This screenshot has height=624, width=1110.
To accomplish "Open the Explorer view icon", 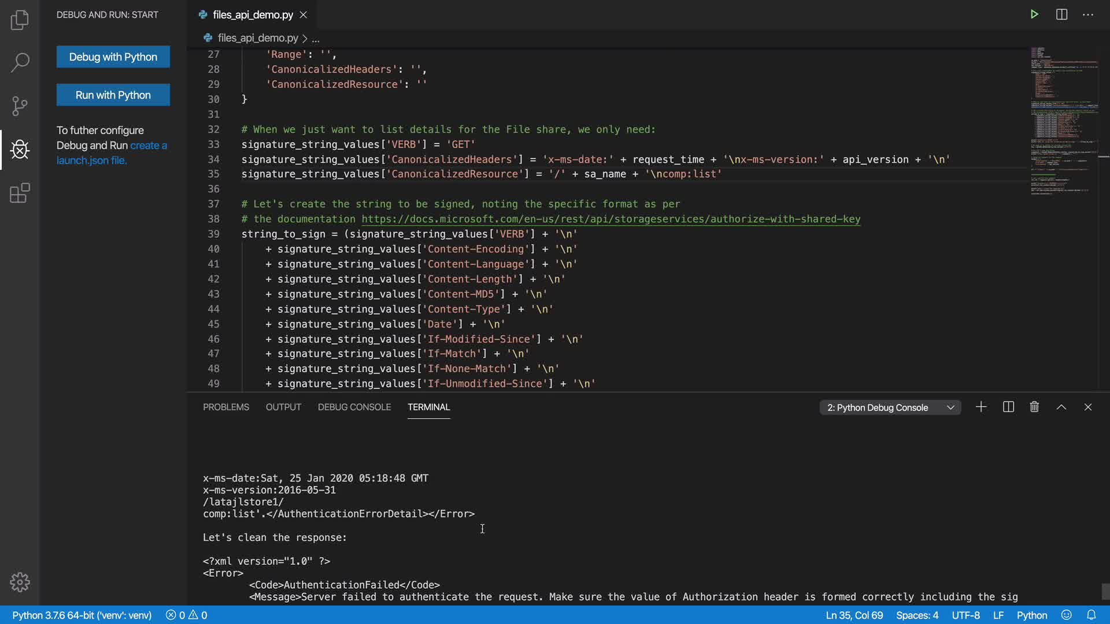I will [x=20, y=20].
